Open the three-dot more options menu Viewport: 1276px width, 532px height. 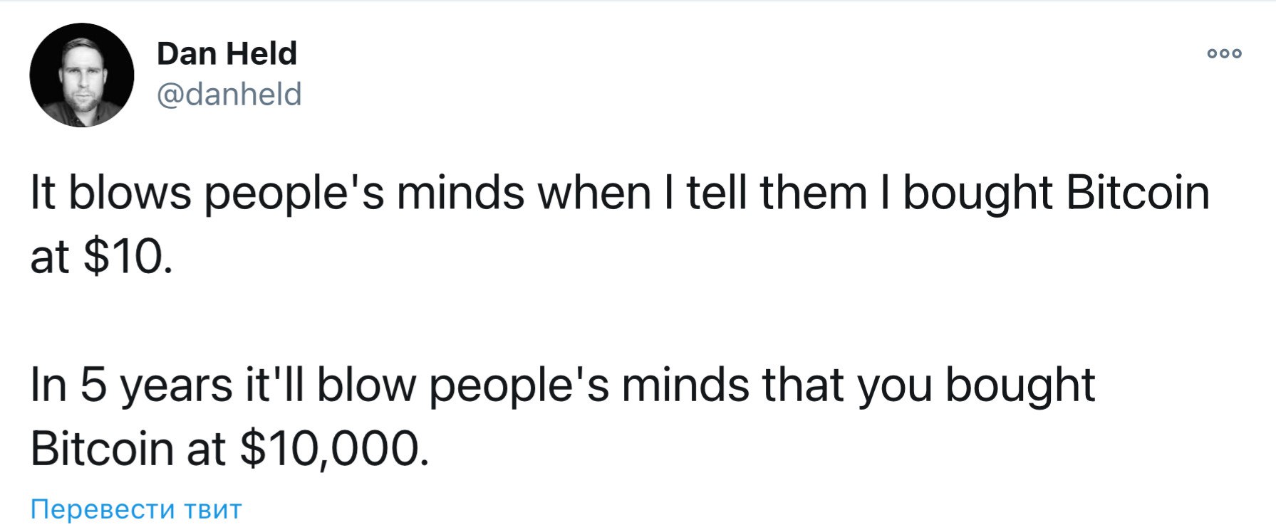(x=1224, y=53)
